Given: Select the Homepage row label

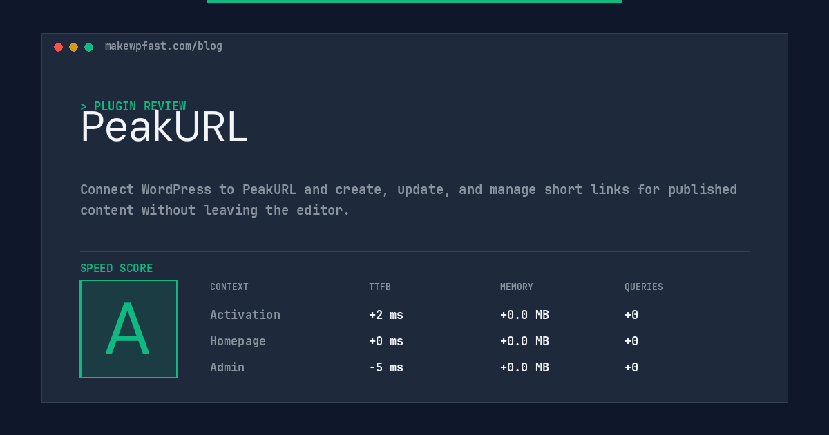Looking at the screenshot, I should click(x=238, y=341).
